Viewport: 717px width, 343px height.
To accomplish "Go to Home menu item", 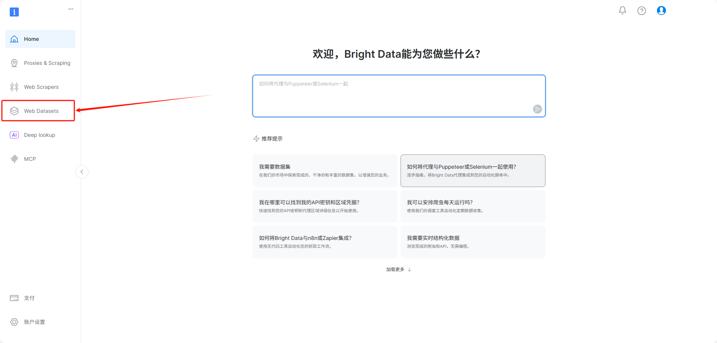I will tap(41, 39).
